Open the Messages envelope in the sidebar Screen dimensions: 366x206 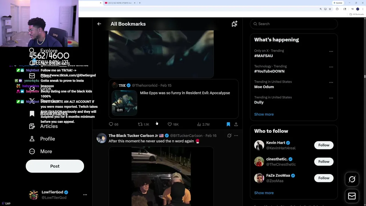coord(32,76)
